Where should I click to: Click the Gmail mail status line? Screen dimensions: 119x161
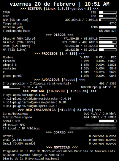click(59, 143)
